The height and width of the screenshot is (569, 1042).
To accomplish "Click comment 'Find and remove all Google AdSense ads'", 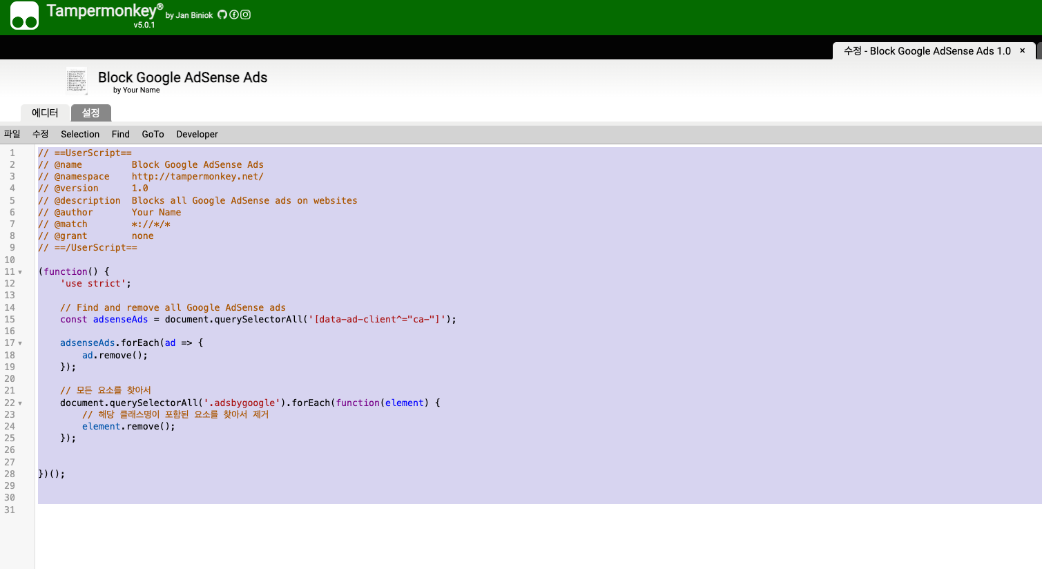I will (173, 307).
